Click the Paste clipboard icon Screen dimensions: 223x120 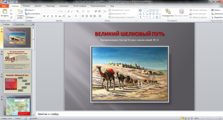click(5, 12)
